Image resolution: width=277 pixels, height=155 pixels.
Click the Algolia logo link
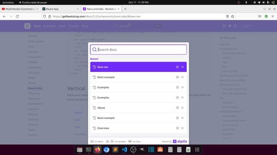(x=180, y=141)
